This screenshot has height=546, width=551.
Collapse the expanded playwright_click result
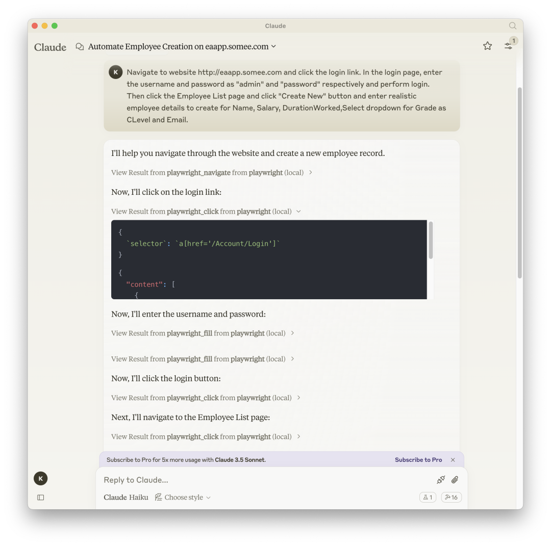298,211
